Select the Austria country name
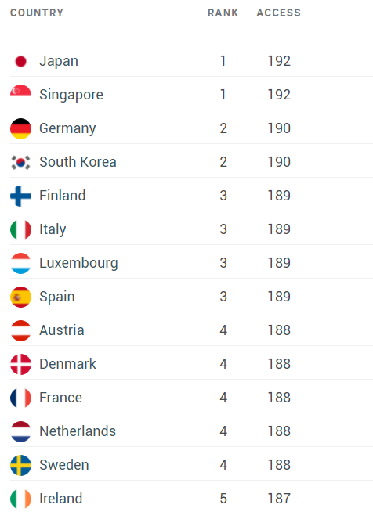373x519 pixels. 62,330
